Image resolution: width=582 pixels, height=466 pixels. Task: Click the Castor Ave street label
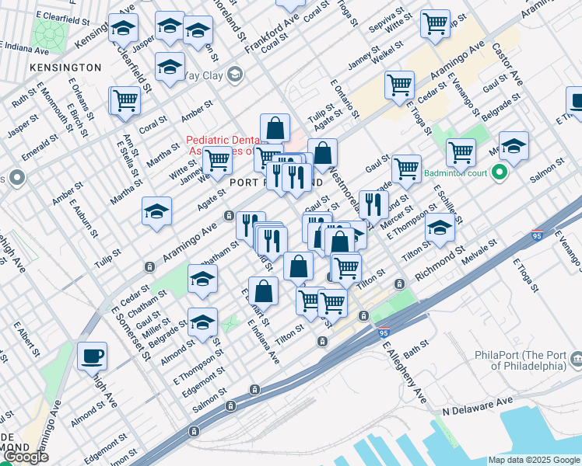pos(507,64)
